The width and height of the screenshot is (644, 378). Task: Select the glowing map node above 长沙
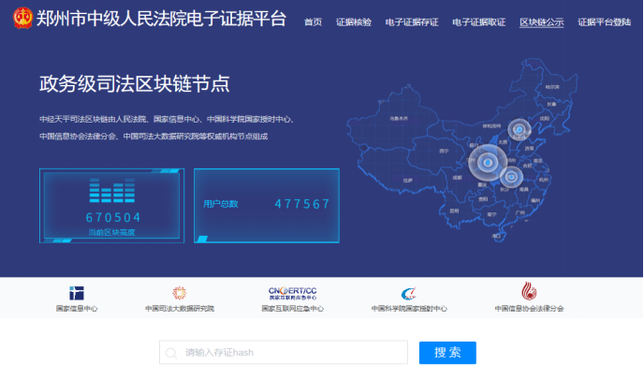(x=511, y=177)
